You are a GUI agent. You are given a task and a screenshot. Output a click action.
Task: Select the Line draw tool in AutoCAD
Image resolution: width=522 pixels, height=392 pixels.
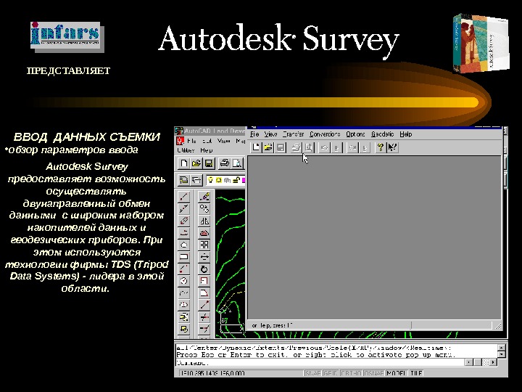183,197
